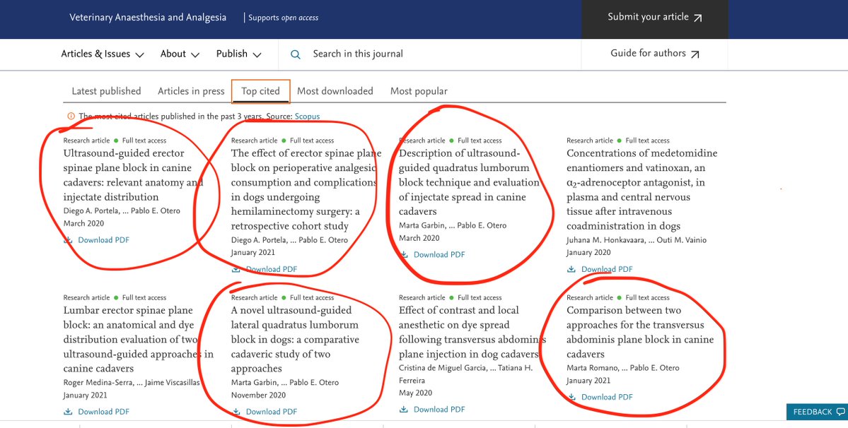Open Effect of contrast and local anesthetic article
The image size is (848, 428).
point(472,332)
